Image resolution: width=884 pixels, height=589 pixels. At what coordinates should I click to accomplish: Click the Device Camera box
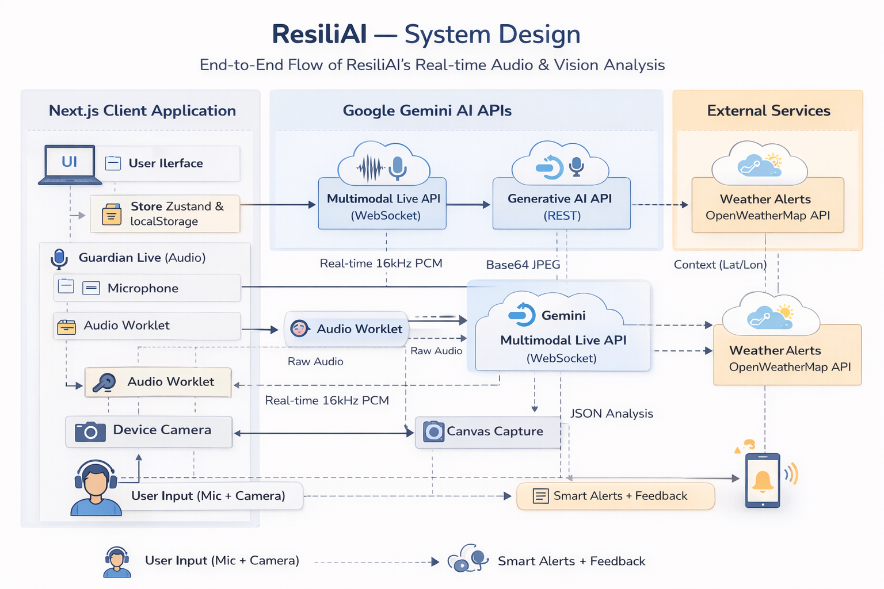[x=149, y=431]
